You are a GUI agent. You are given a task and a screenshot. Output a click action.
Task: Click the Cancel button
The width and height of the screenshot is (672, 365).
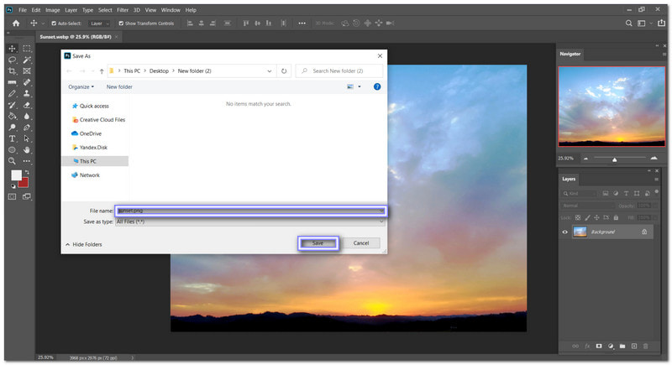(x=360, y=243)
